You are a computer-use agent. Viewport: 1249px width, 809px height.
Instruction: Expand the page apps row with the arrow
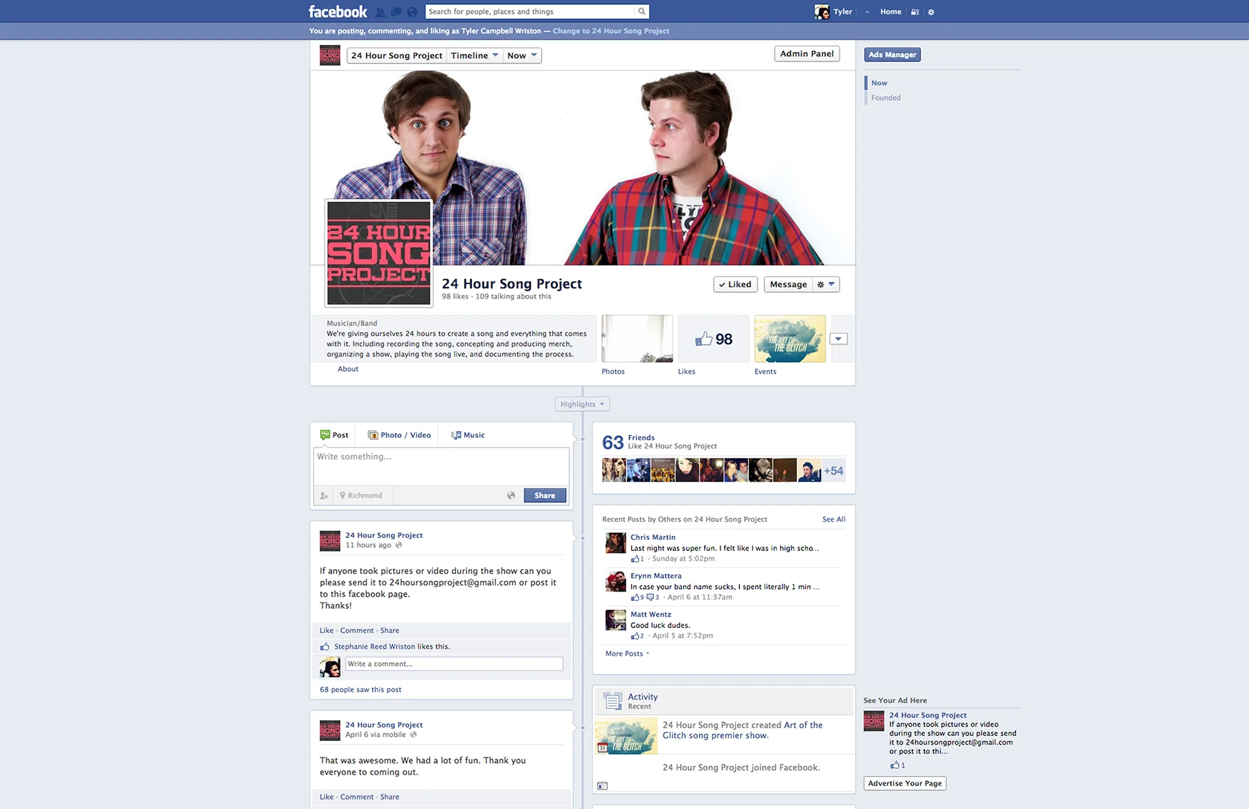pos(838,339)
